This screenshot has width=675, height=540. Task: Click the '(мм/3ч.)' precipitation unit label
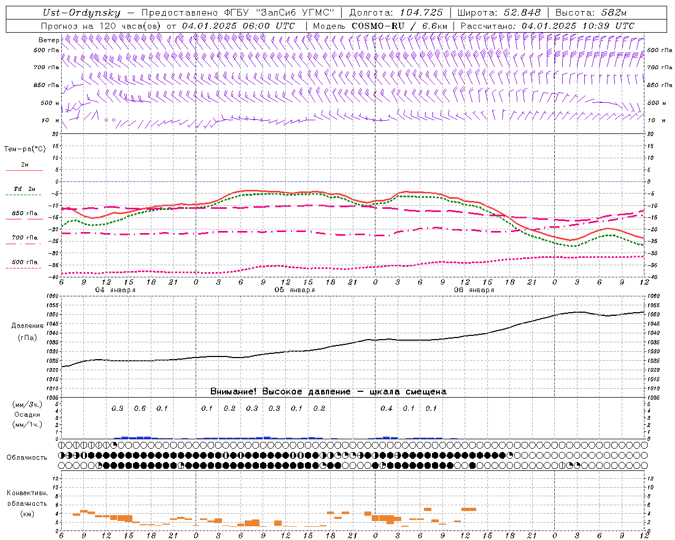pyautogui.click(x=27, y=404)
